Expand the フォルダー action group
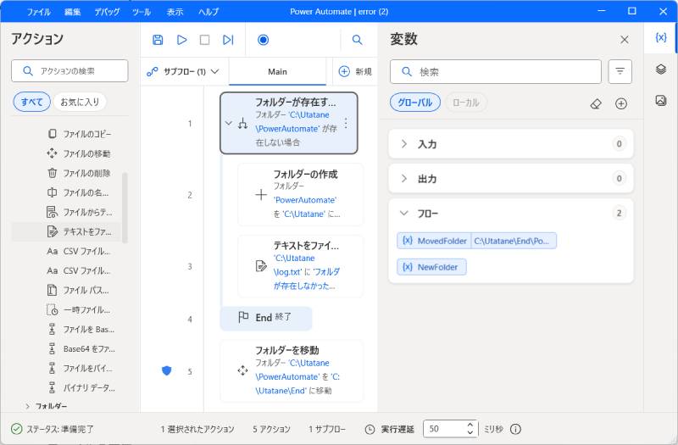This screenshot has width=678, height=445. (x=27, y=406)
